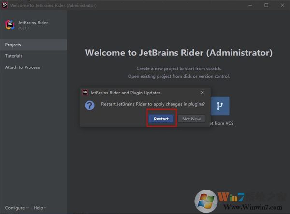Choose Not Now in the update dialog
This screenshot has width=290, height=214.
click(x=191, y=119)
